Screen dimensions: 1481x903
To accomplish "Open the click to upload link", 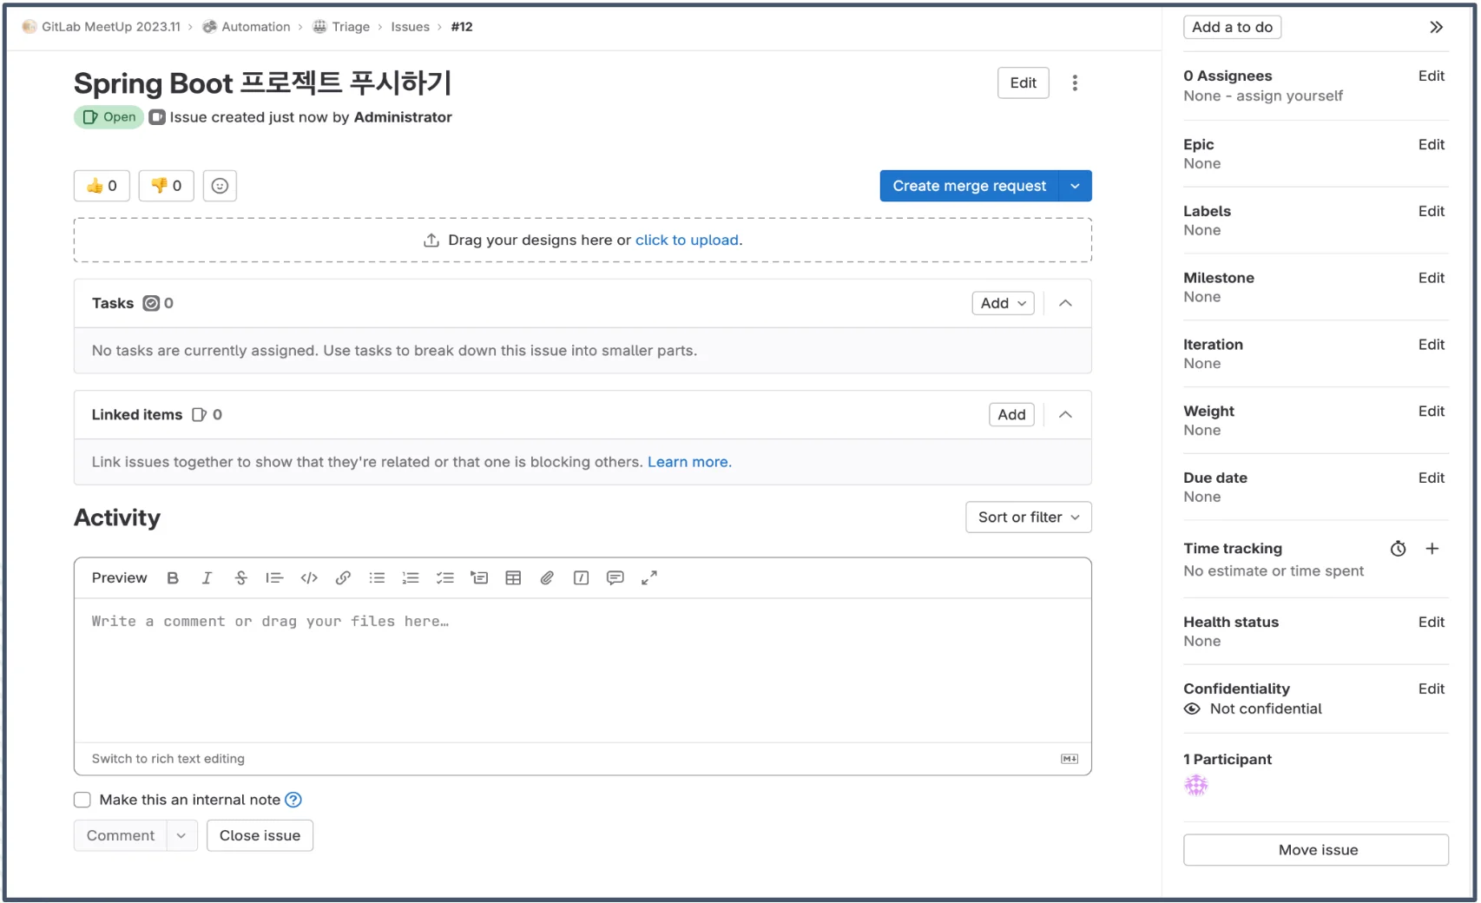I will (x=686, y=240).
